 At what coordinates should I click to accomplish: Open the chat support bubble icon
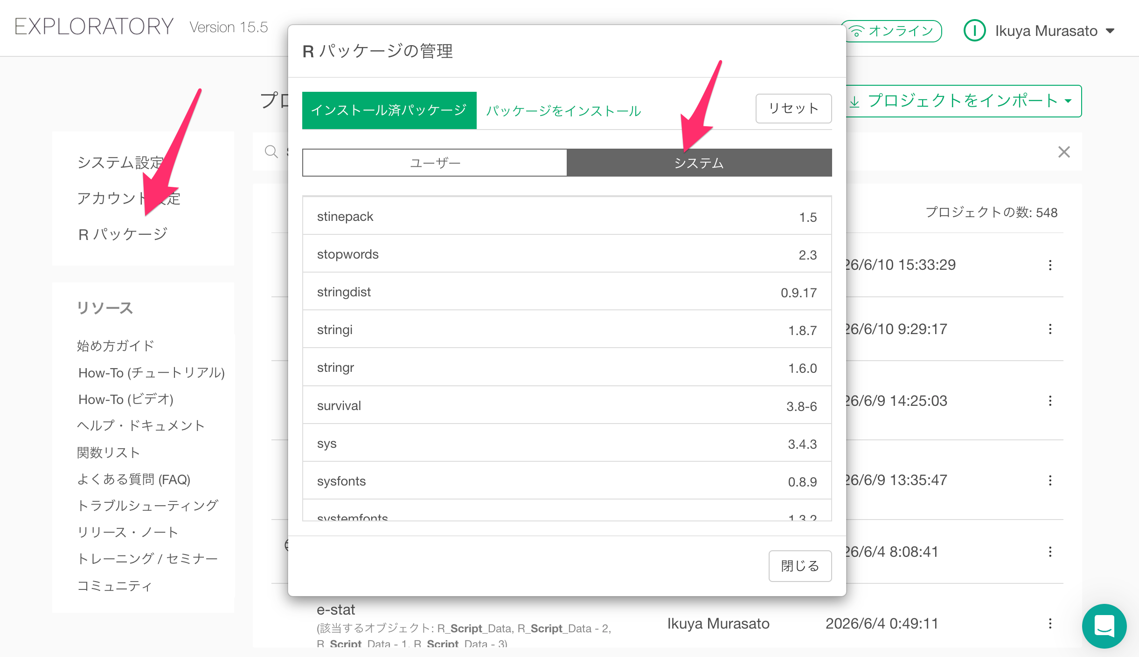1104,625
